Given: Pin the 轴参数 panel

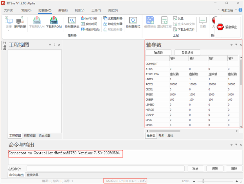Looking at the screenshot, I should 236,45.
